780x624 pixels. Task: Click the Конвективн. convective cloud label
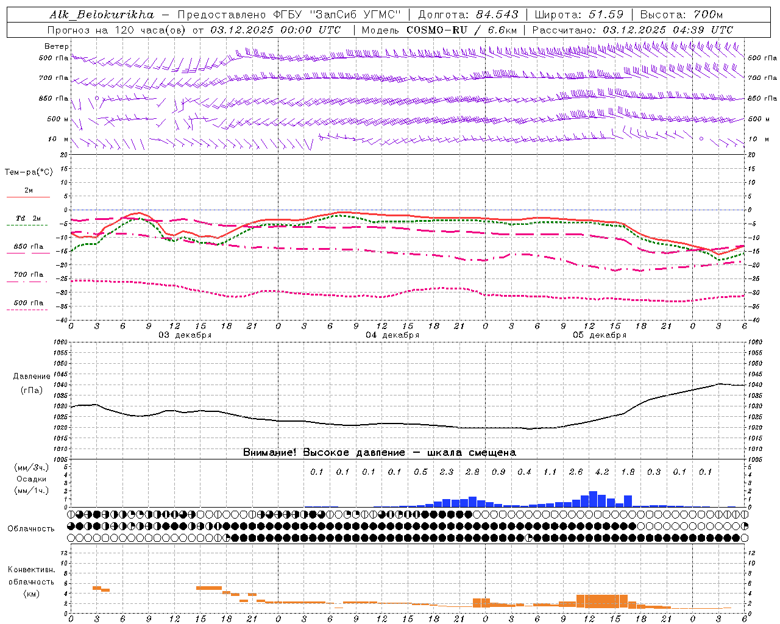[31, 570]
